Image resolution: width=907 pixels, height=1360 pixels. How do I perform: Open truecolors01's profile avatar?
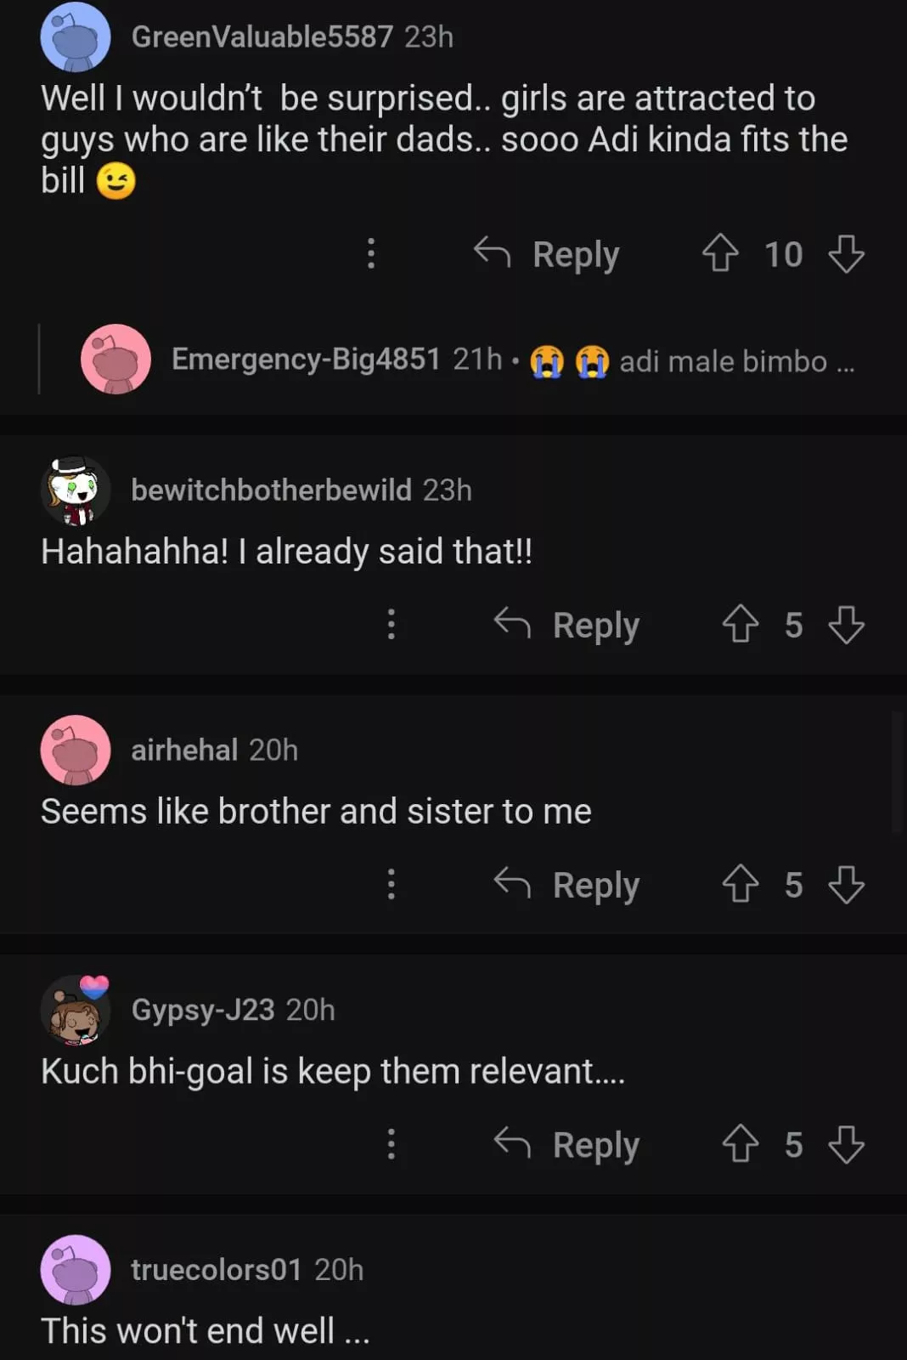coord(76,1269)
